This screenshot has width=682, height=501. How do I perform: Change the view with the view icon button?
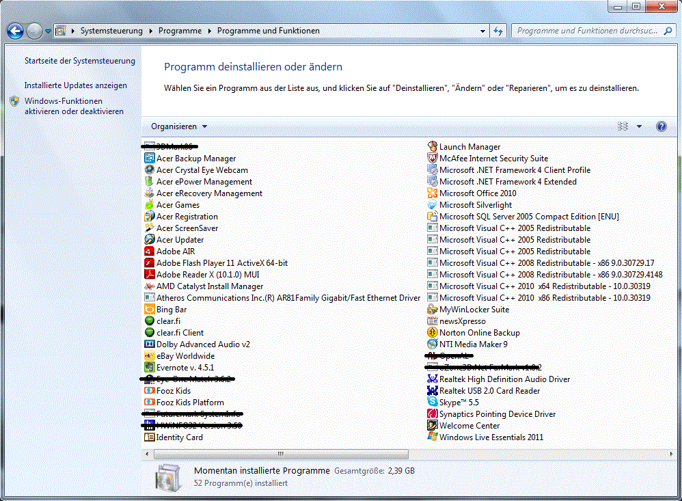click(x=623, y=126)
